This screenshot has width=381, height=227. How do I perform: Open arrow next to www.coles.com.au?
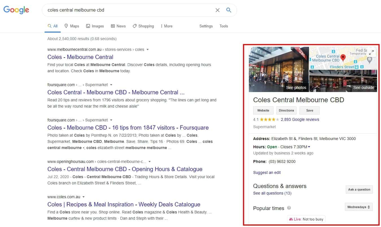(84, 197)
